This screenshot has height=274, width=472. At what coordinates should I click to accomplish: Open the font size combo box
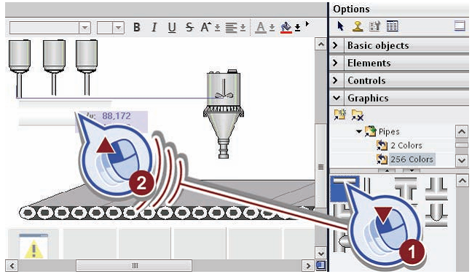click(x=111, y=28)
